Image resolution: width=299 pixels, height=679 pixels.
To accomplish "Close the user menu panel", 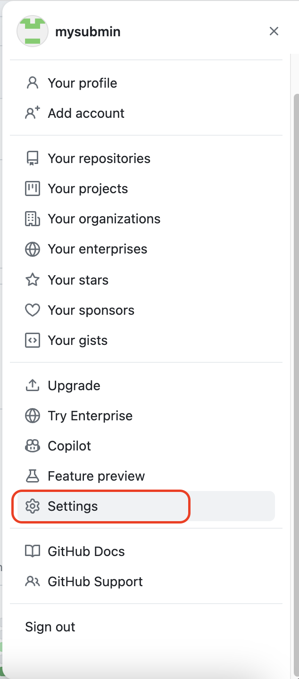I will (274, 32).
